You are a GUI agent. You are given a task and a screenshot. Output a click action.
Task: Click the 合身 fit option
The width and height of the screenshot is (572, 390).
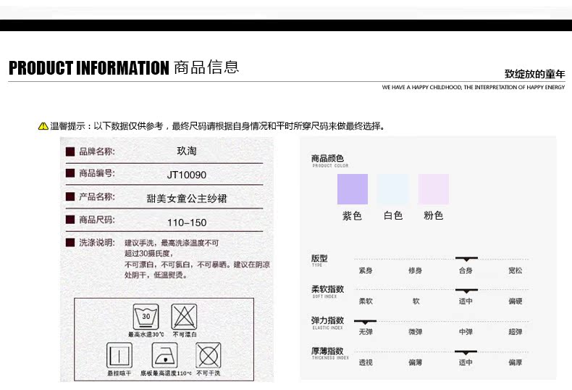click(x=466, y=270)
